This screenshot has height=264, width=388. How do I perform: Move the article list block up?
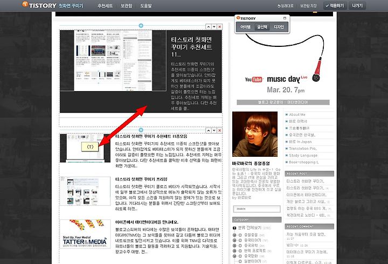209,130
